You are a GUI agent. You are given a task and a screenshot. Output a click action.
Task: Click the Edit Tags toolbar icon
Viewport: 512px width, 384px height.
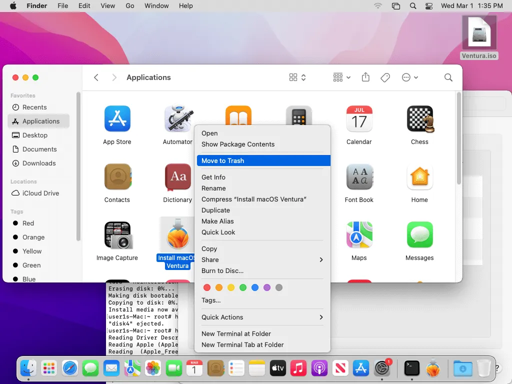[x=385, y=77]
